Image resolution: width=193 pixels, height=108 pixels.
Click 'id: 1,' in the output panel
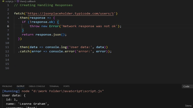pos(12,100)
